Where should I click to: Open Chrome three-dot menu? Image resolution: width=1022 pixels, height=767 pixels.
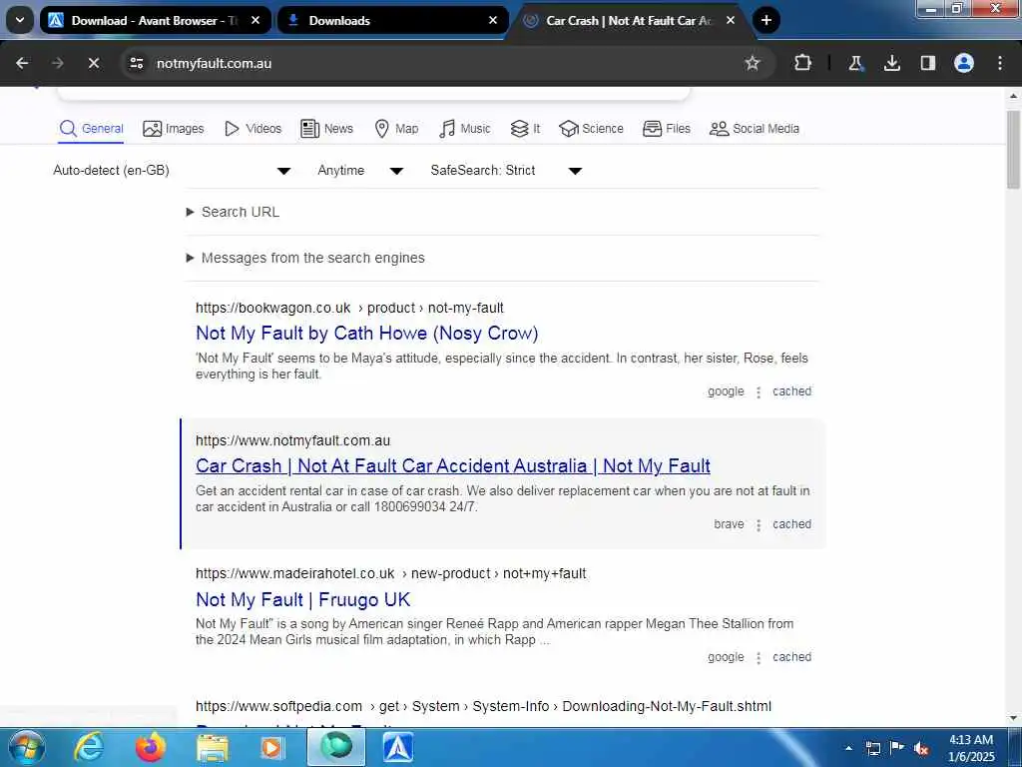[999, 63]
